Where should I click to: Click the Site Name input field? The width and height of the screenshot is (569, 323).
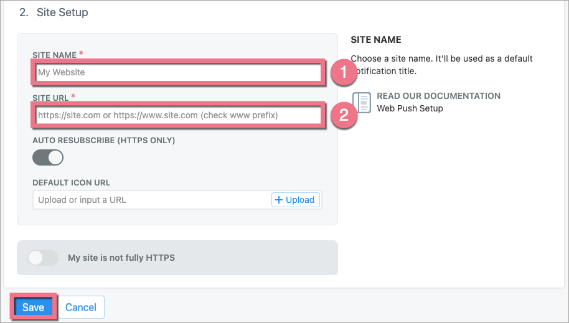(177, 72)
